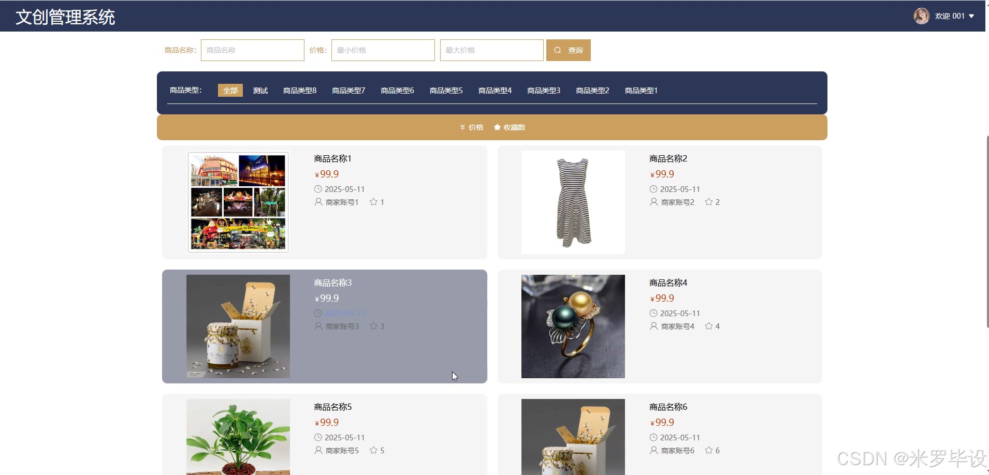Click the star icon on 商品名称2

coord(709,202)
